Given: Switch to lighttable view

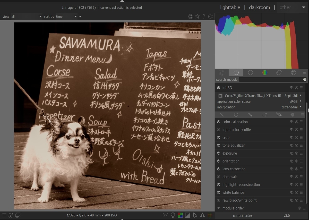Looking at the screenshot, I should point(230,7).
